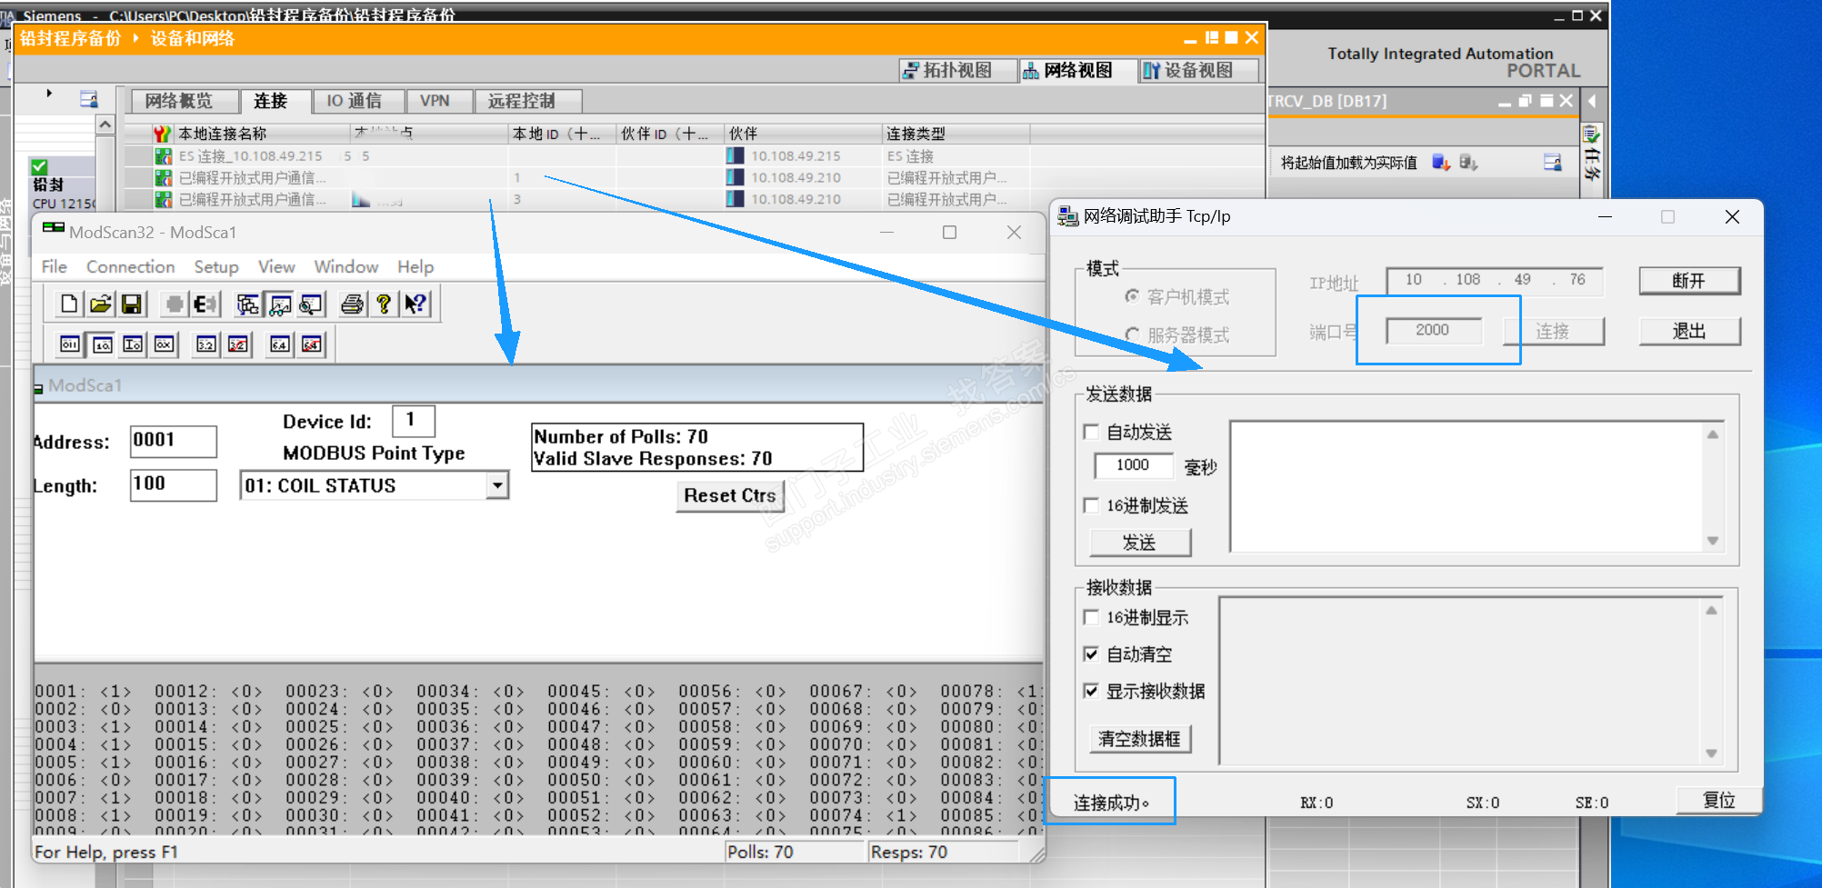Viewport: 1822px width, 888px height.
Task: Select the 64-bit double format icon
Action: [x=280, y=344]
